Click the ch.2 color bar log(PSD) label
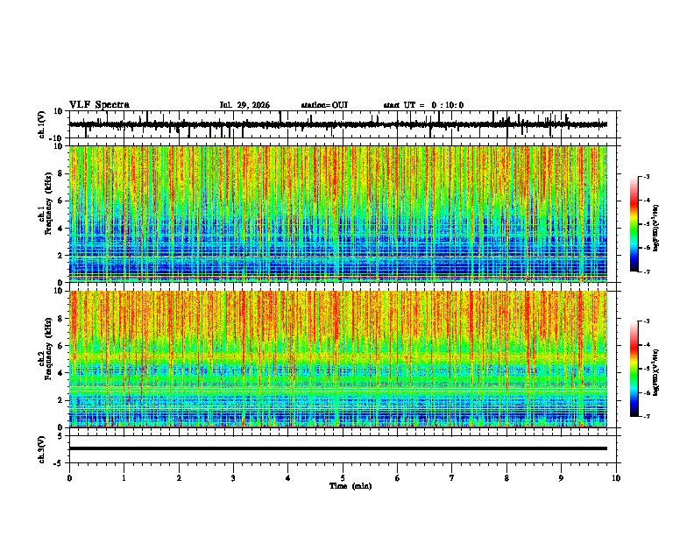Screen dimensions: 694x536 point(656,373)
